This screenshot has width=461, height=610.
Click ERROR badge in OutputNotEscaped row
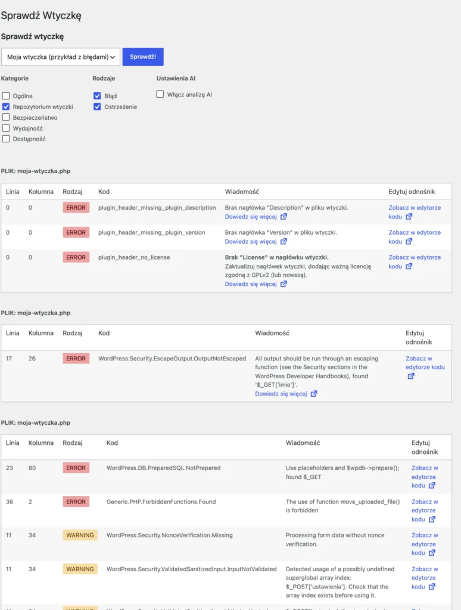click(x=76, y=359)
